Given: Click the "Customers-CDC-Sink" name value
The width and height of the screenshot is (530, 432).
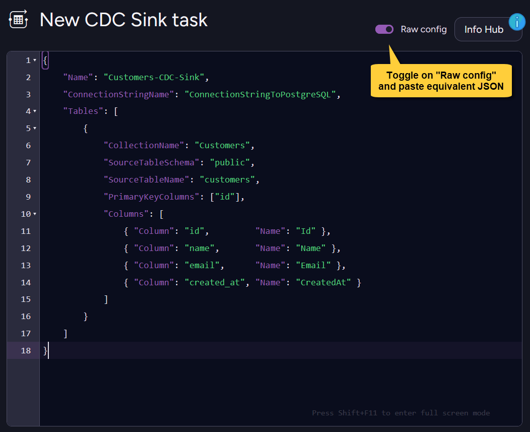Looking at the screenshot, I should [154, 78].
